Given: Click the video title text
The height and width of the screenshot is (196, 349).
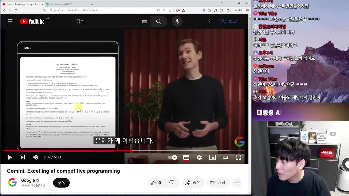Looking at the screenshot, I should click(x=63, y=171).
